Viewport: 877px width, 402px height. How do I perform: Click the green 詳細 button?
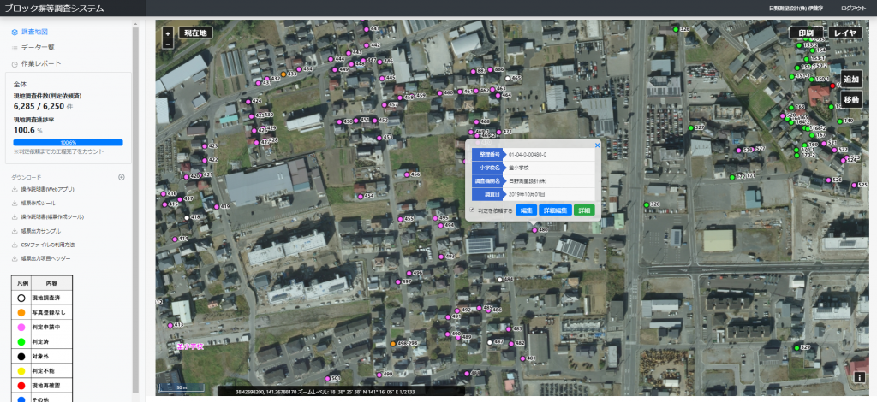[584, 210]
